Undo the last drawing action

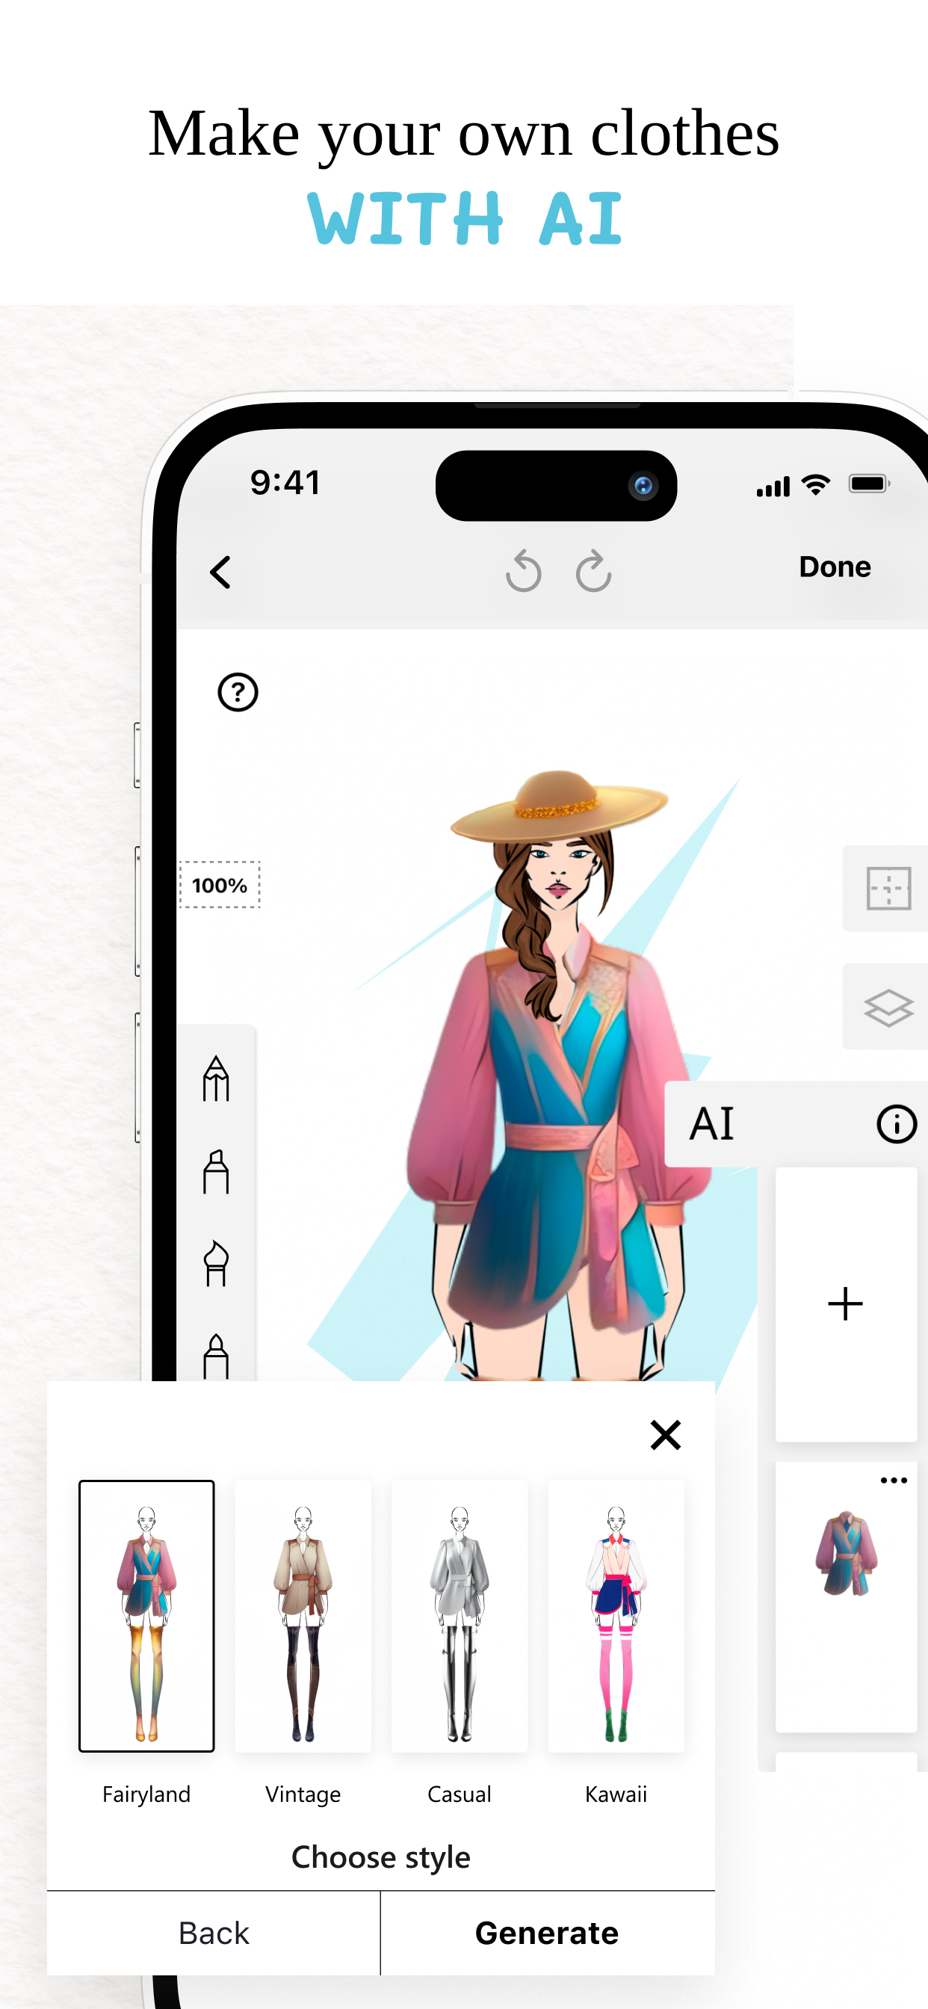(x=523, y=572)
